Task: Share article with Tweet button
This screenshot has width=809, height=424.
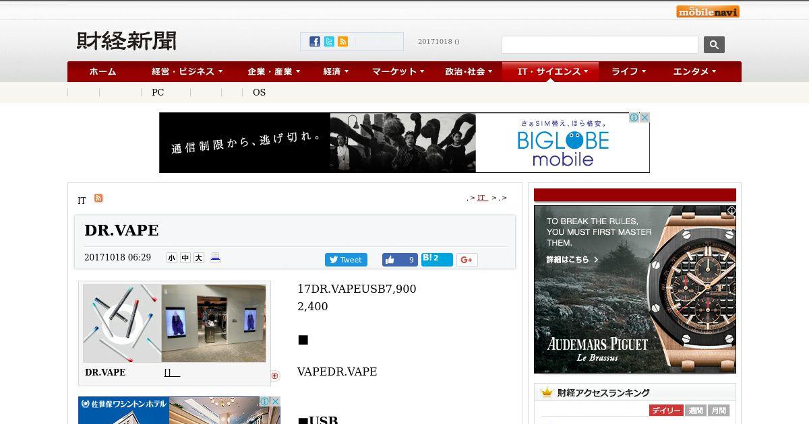Action: click(x=346, y=260)
